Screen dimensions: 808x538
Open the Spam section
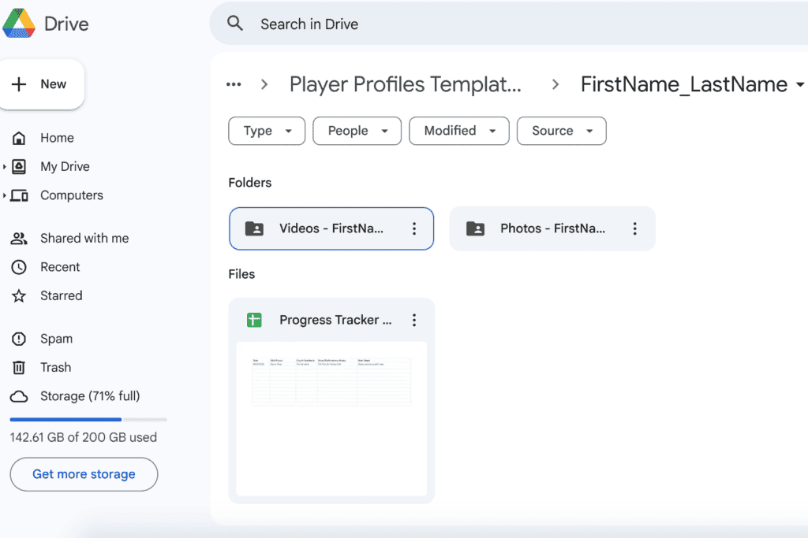pos(57,339)
